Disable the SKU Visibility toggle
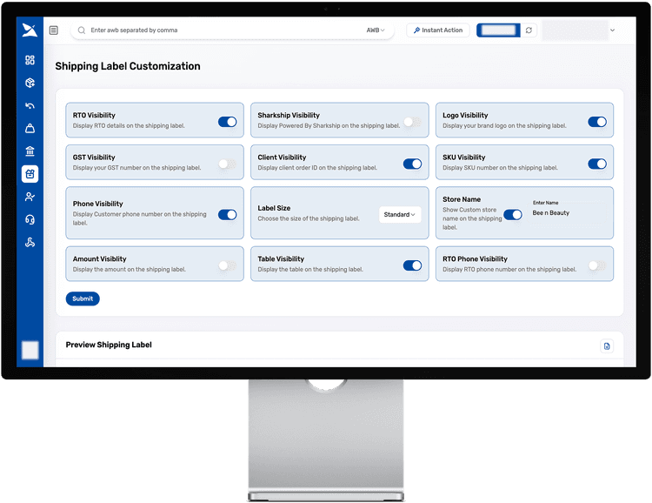652x503 pixels. (597, 164)
